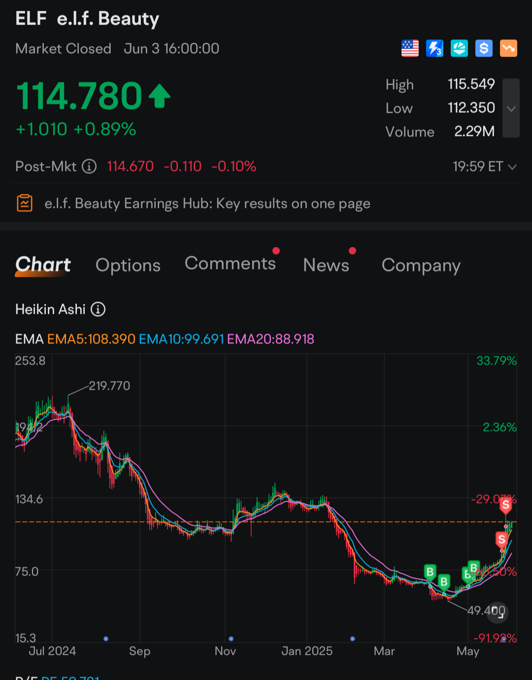The height and width of the screenshot is (680, 532).
Task: Tap the topmost red S sell marker
Action: (506, 505)
